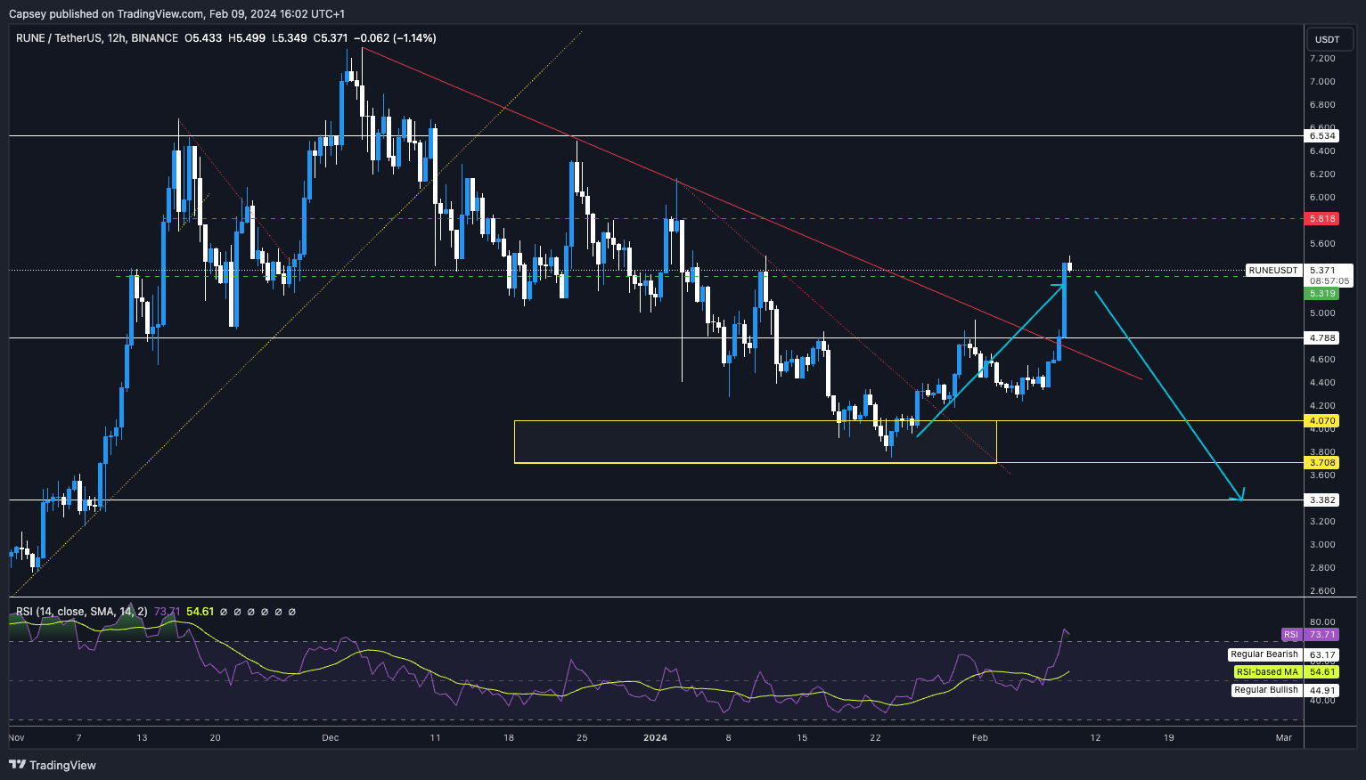Click the Regular Bullish axis label
Screen dimensions: 1366x780
pyautogui.click(x=1266, y=690)
